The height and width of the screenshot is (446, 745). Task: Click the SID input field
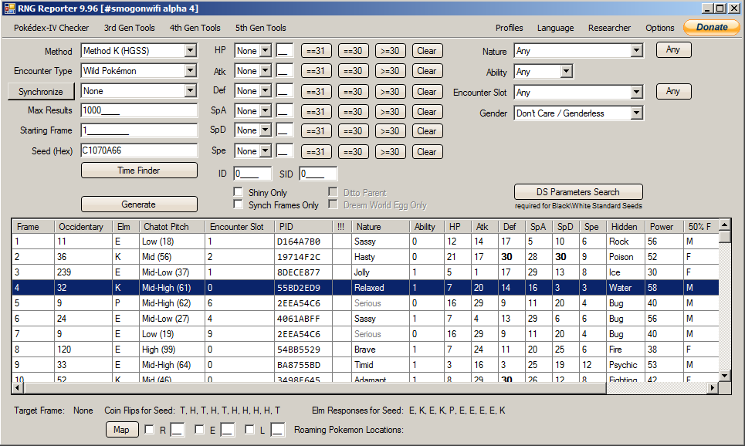click(318, 174)
